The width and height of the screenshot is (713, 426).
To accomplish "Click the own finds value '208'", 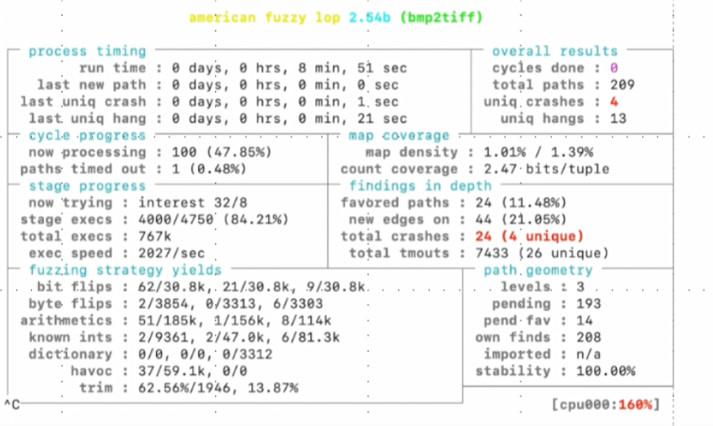I will (588, 338).
